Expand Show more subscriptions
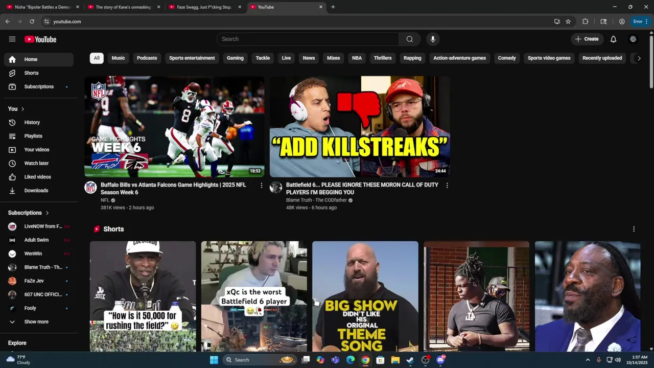 (39, 322)
